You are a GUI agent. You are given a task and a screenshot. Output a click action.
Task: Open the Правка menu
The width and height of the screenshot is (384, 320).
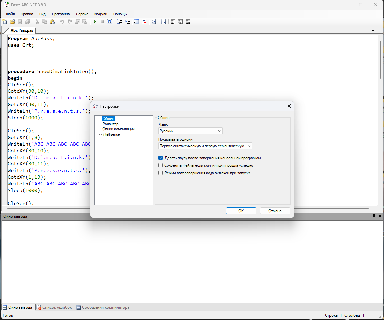click(27, 14)
